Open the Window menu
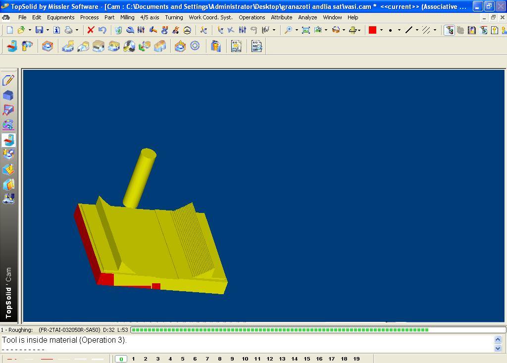This screenshot has height=363, width=507. (x=332, y=17)
